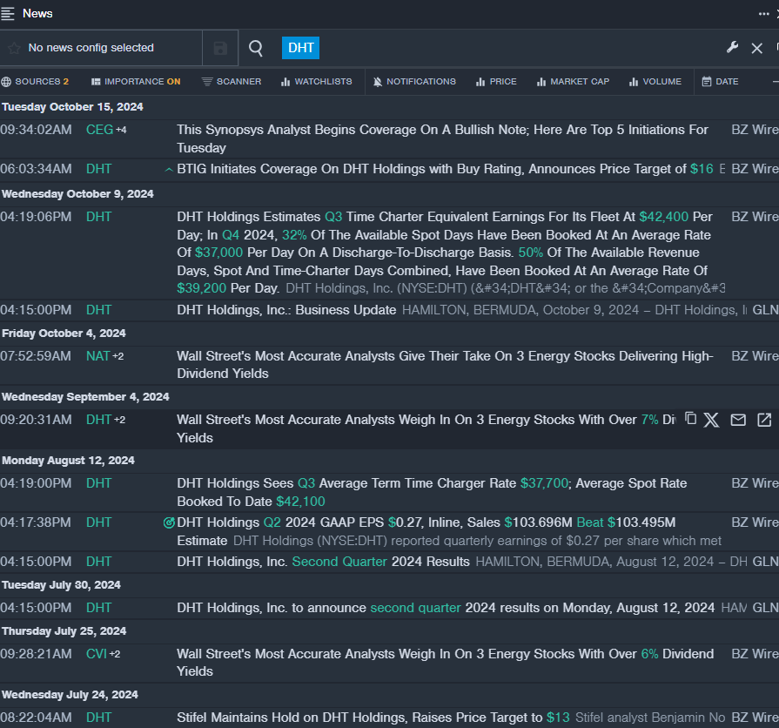Toggle the Importance ON filter
Image resolution: width=779 pixels, height=728 pixels.
point(136,82)
